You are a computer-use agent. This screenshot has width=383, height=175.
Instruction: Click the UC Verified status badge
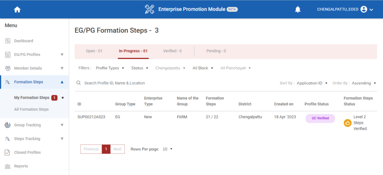click(320, 118)
